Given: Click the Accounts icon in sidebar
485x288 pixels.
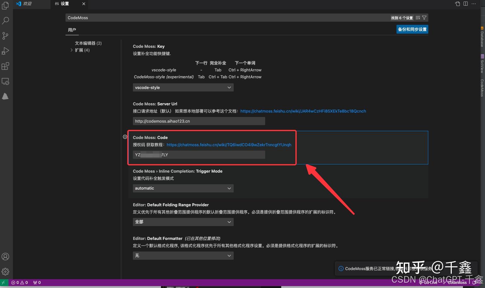Looking at the screenshot, I should tap(5, 256).
